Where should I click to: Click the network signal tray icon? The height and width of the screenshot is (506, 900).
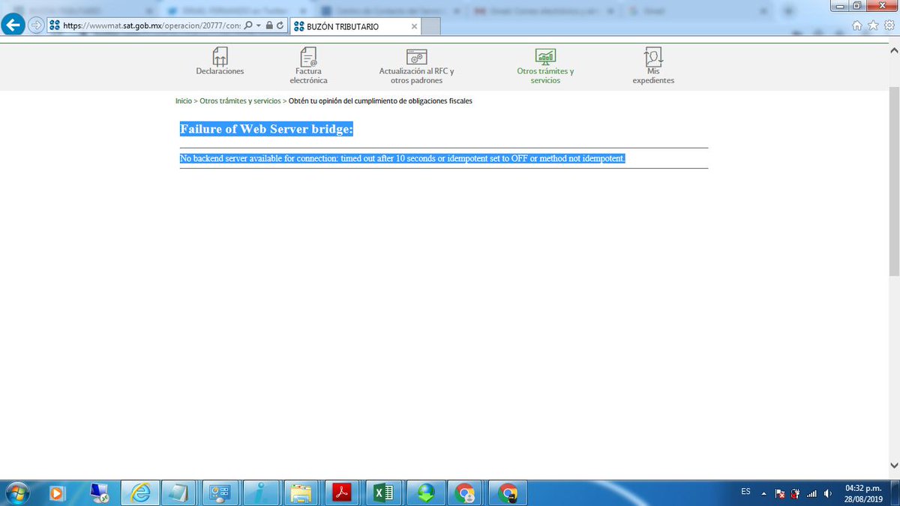(811, 493)
